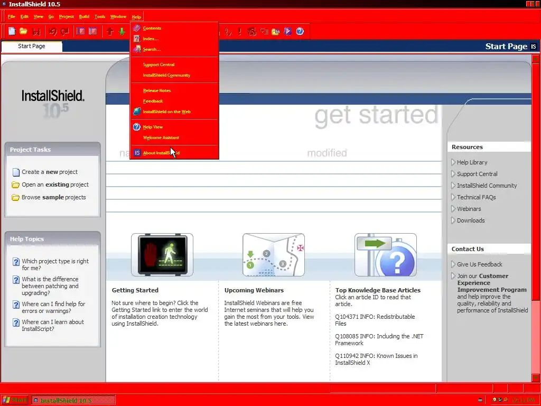Switch to the Start Page tab
The width and height of the screenshot is (541, 406).
(x=32, y=47)
